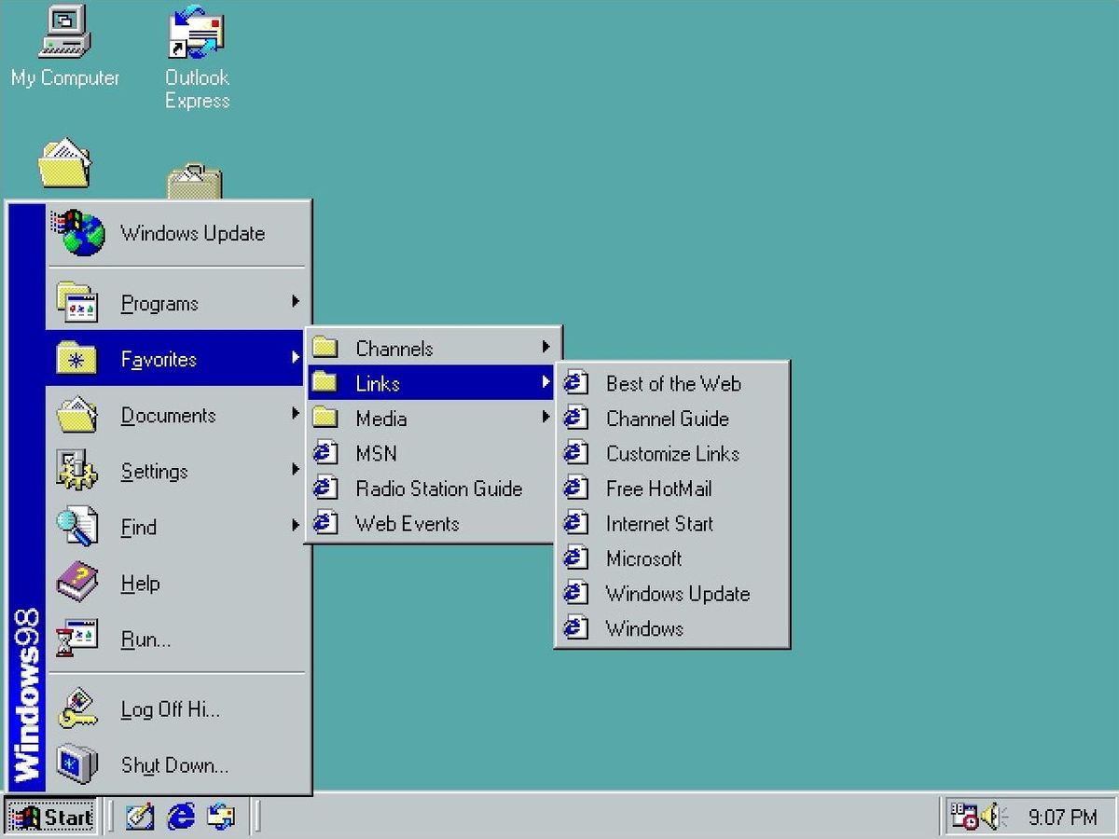Open Run via its icon

coord(77,639)
